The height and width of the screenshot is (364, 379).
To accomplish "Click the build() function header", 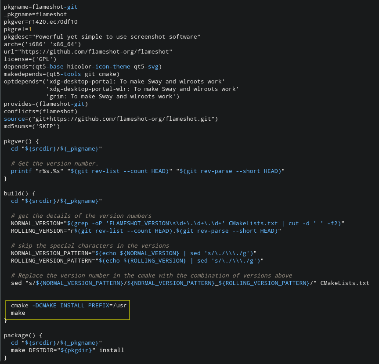I will tap(19, 194).
